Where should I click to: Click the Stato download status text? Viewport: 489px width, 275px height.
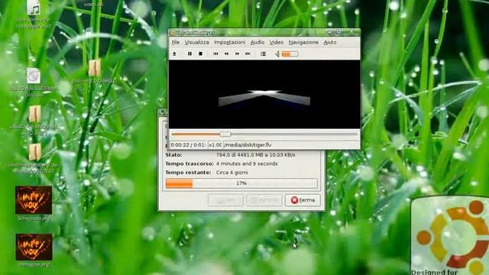coord(255,155)
